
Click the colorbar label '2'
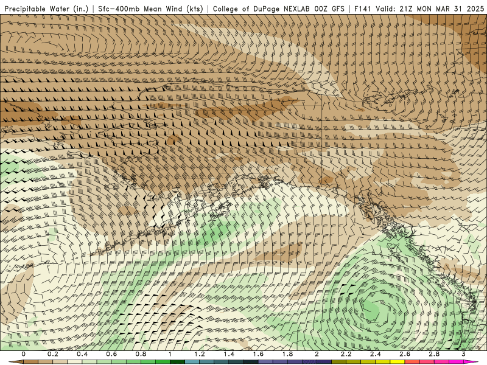click(x=317, y=354)
